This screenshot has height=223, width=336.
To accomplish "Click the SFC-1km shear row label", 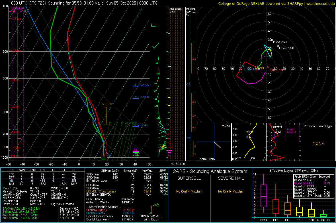I will click(x=92, y=175).
